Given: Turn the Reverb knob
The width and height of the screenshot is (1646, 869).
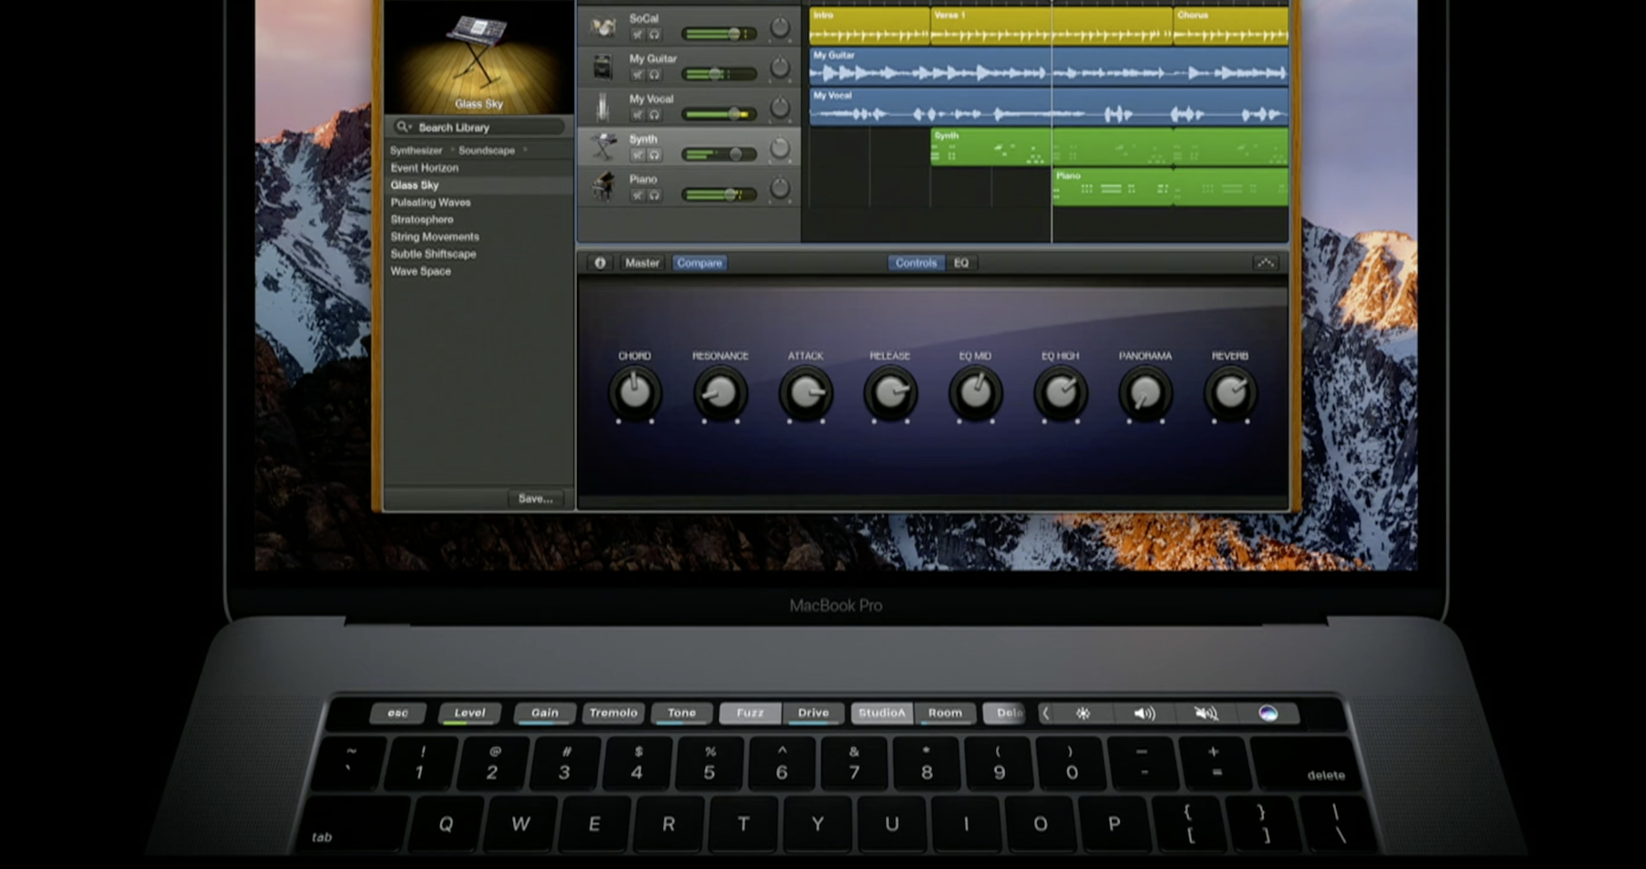Looking at the screenshot, I should [x=1230, y=393].
